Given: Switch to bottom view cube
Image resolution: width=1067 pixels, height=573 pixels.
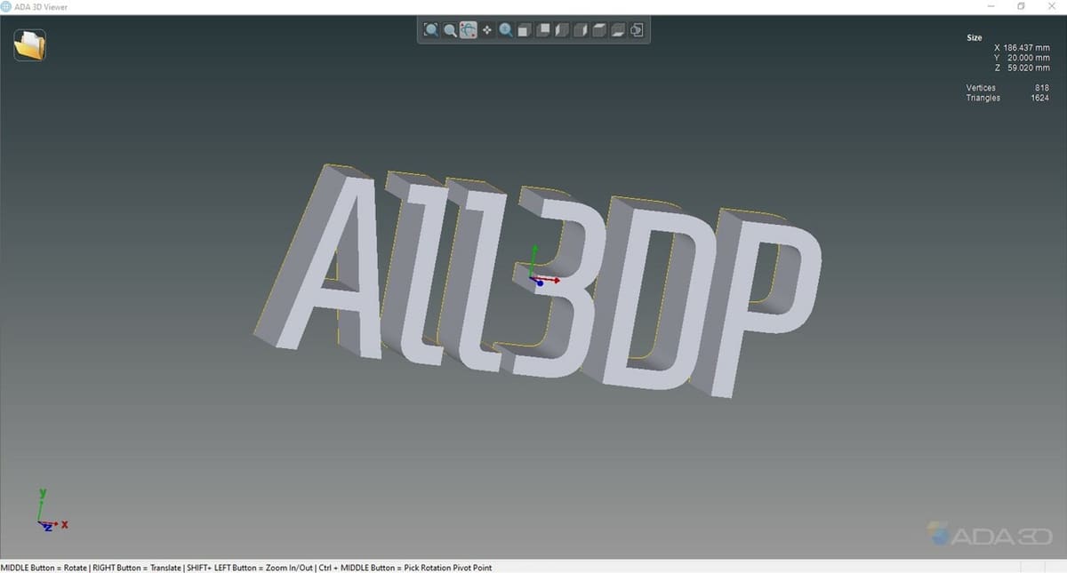Looking at the screenshot, I should click(618, 30).
